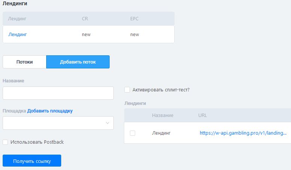Open the Лендинг link in top table
Screen dimensions: 291x170
click(x=17, y=35)
